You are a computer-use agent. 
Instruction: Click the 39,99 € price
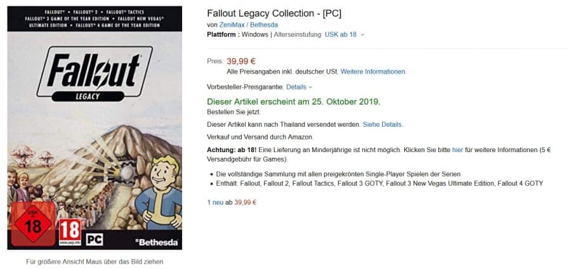point(241,61)
